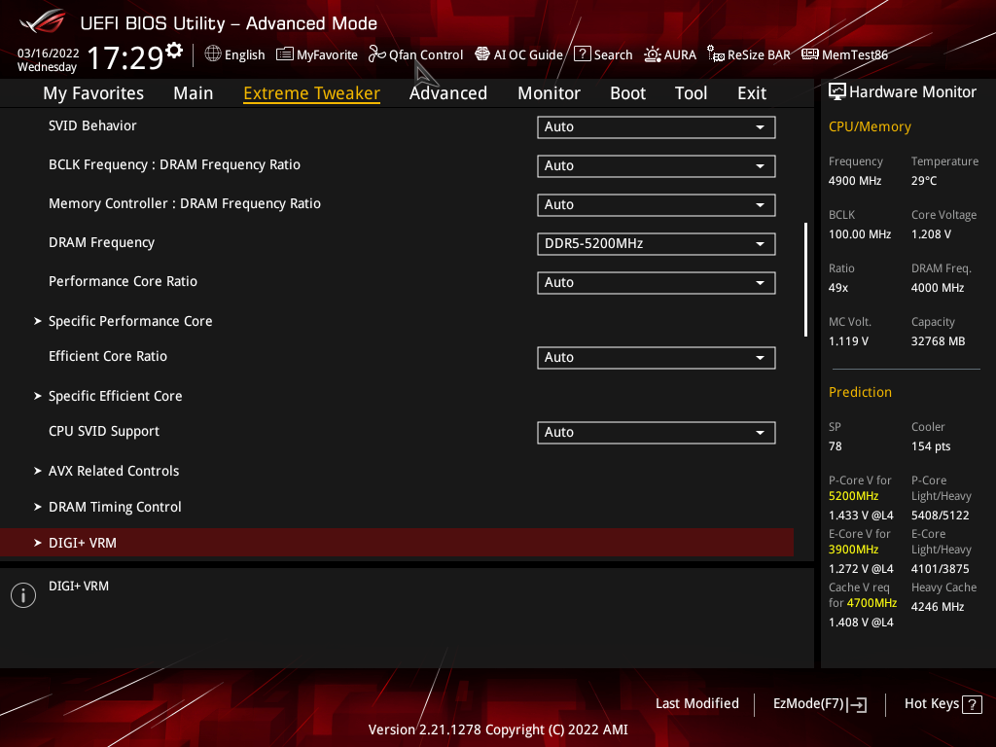Click the info icon in help panel
Image resolution: width=996 pixels, height=747 pixels.
(x=23, y=595)
